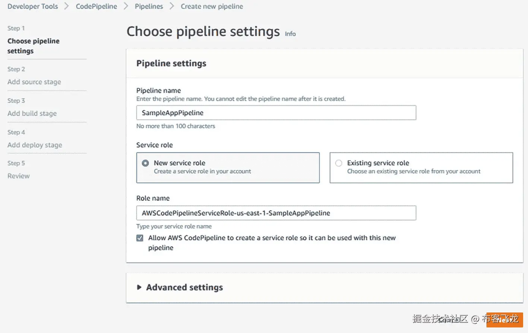
Task: Click the Pipeline name input field
Action: click(276, 113)
